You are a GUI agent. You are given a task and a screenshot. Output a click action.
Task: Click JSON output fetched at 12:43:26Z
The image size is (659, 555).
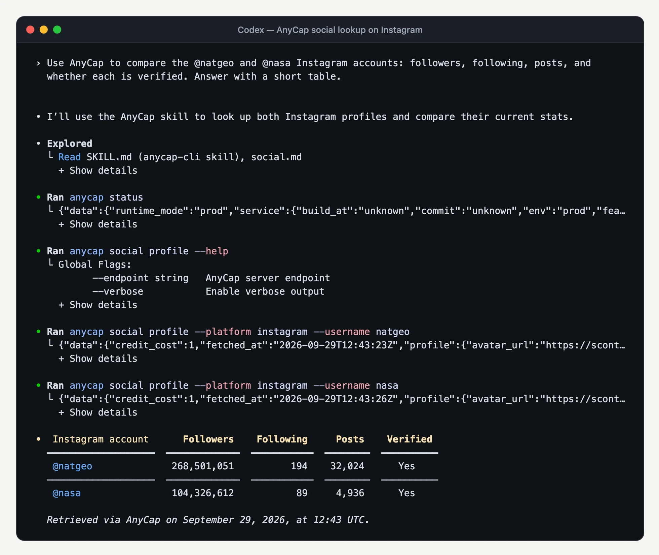coord(342,399)
